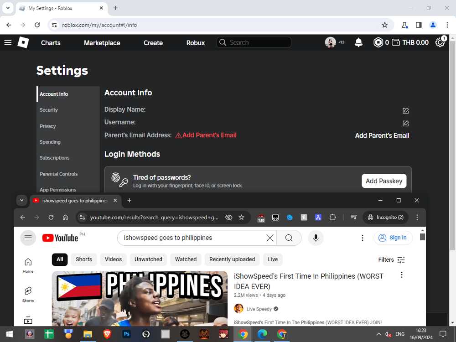Click the Roblox settings gear icon

tap(440, 42)
